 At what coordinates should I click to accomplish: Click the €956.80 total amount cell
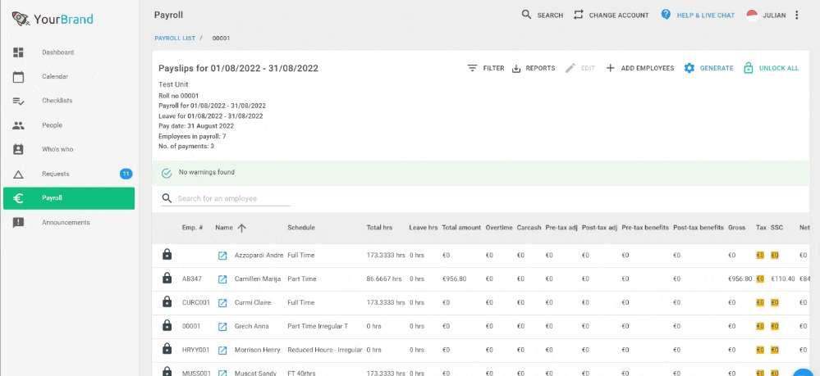click(x=455, y=279)
